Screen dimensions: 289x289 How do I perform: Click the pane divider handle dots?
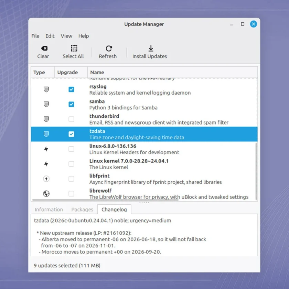point(144,203)
